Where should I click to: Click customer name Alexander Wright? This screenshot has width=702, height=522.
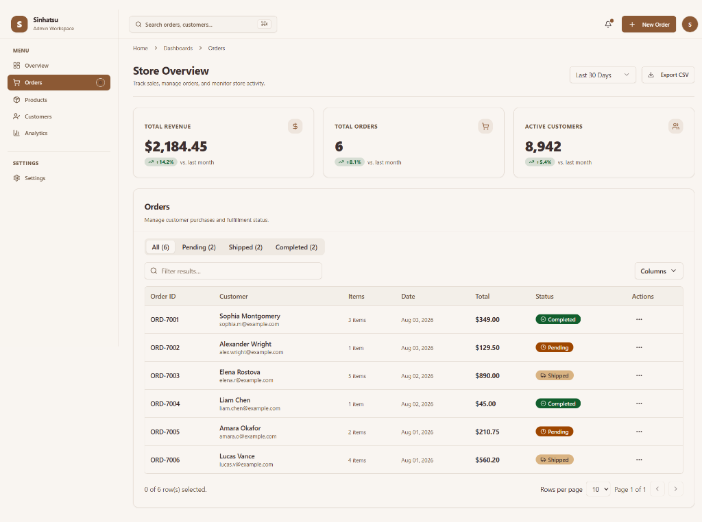[x=245, y=344]
